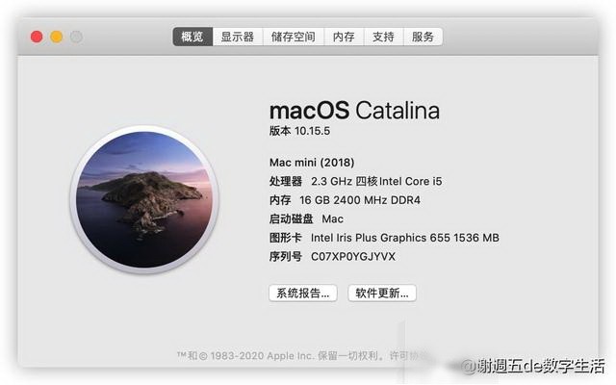Click the 处理器 2.3 GHz Intel Core i5 line
The height and width of the screenshot is (385, 616).
355,181
